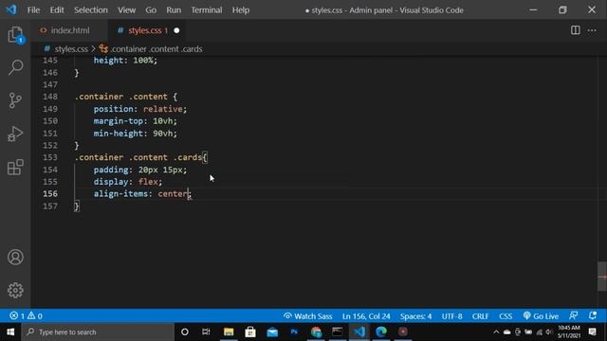Open File Explorer from the taskbar

tap(229, 332)
